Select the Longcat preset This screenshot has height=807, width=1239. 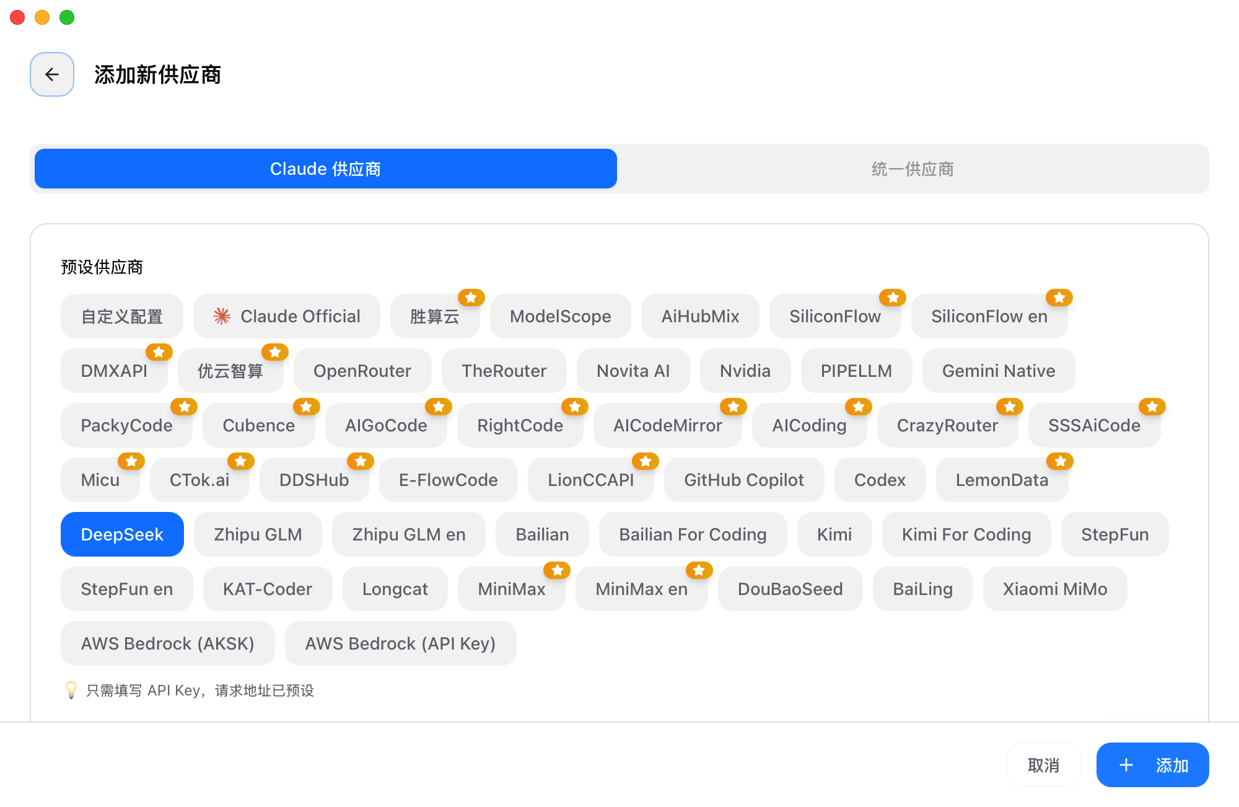pos(395,589)
